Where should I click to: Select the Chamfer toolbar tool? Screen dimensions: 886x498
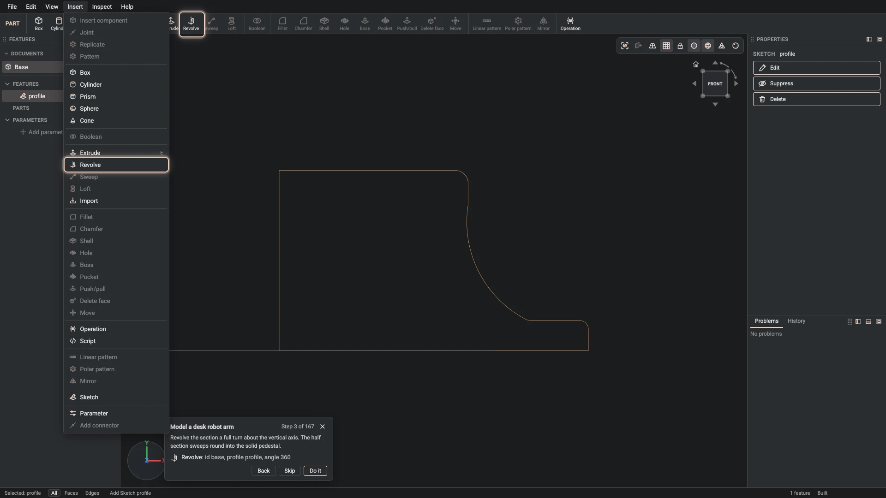pyautogui.click(x=303, y=24)
